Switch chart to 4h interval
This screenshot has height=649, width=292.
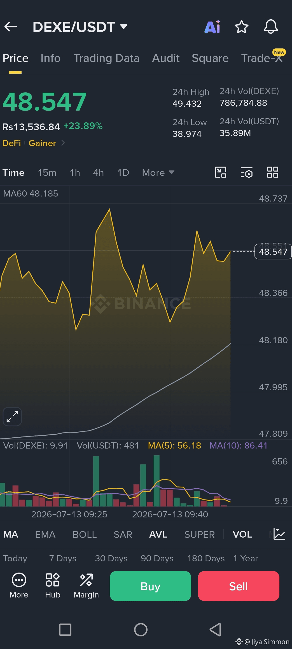tap(98, 172)
